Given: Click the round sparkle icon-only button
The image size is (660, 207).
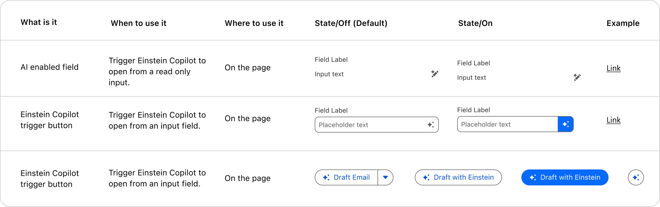Looking at the screenshot, I should click(x=636, y=177).
